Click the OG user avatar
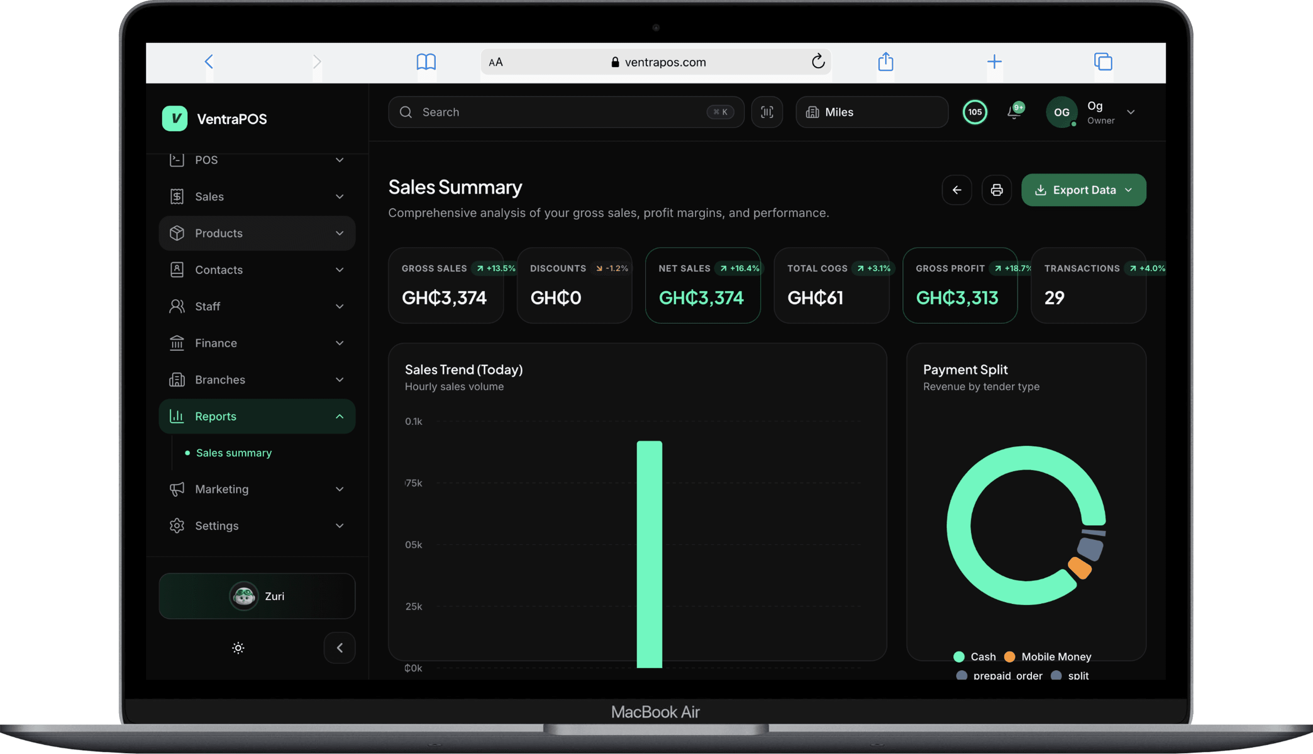 [1061, 112]
